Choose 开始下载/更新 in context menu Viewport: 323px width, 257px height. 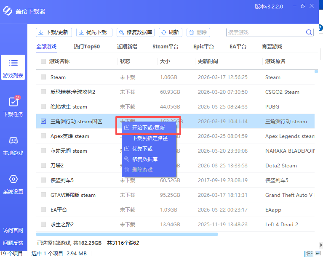149,128
